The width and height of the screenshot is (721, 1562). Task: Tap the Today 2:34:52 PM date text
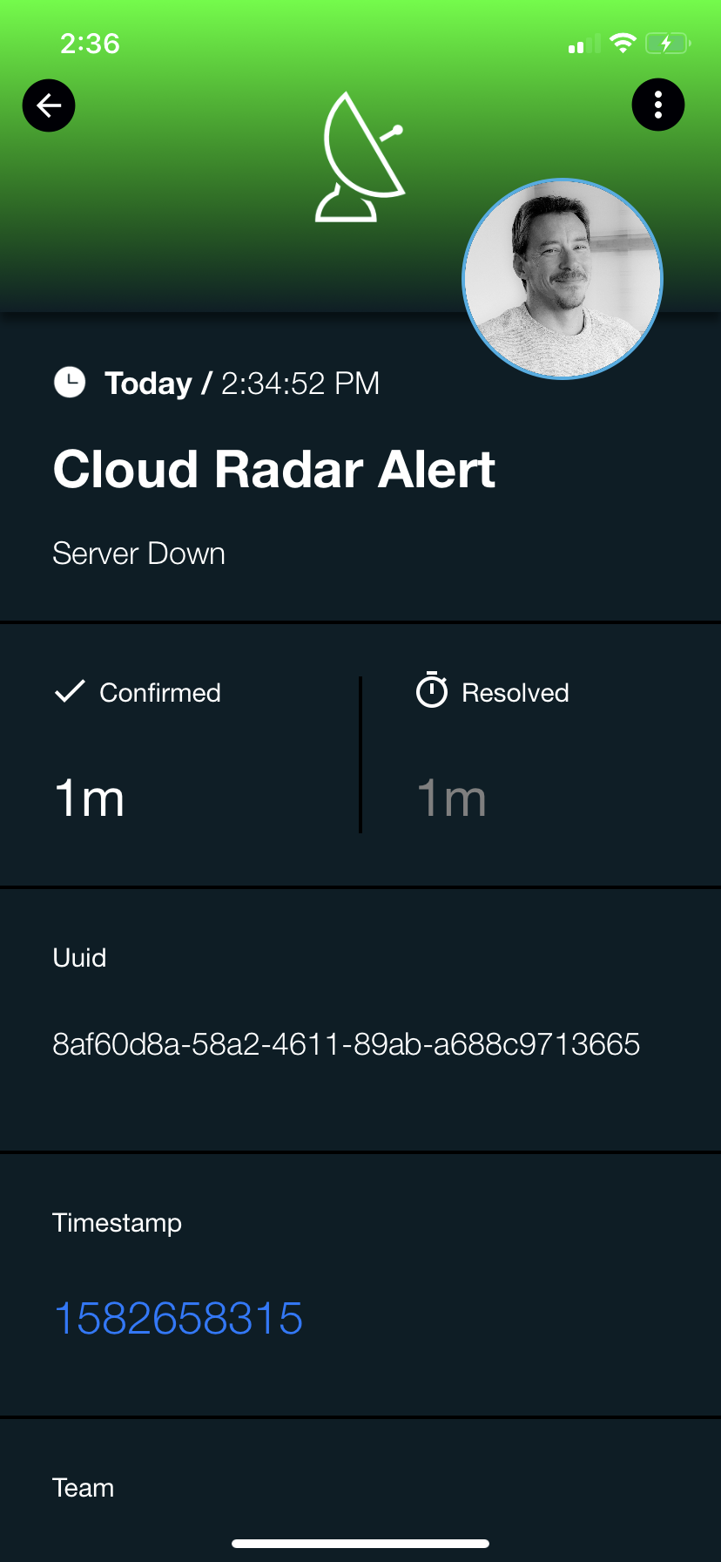pos(242,383)
